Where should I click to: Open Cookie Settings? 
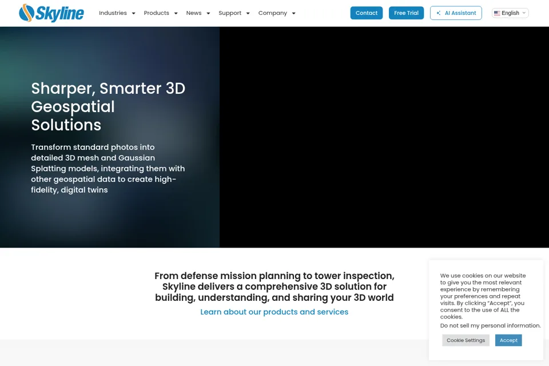pos(466,340)
